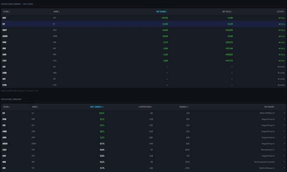
Task: Click BAILLIE GIFFORD & CO top holder
Action: click(267, 113)
